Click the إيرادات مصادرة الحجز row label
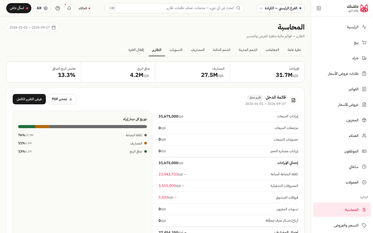 (284, 151)
